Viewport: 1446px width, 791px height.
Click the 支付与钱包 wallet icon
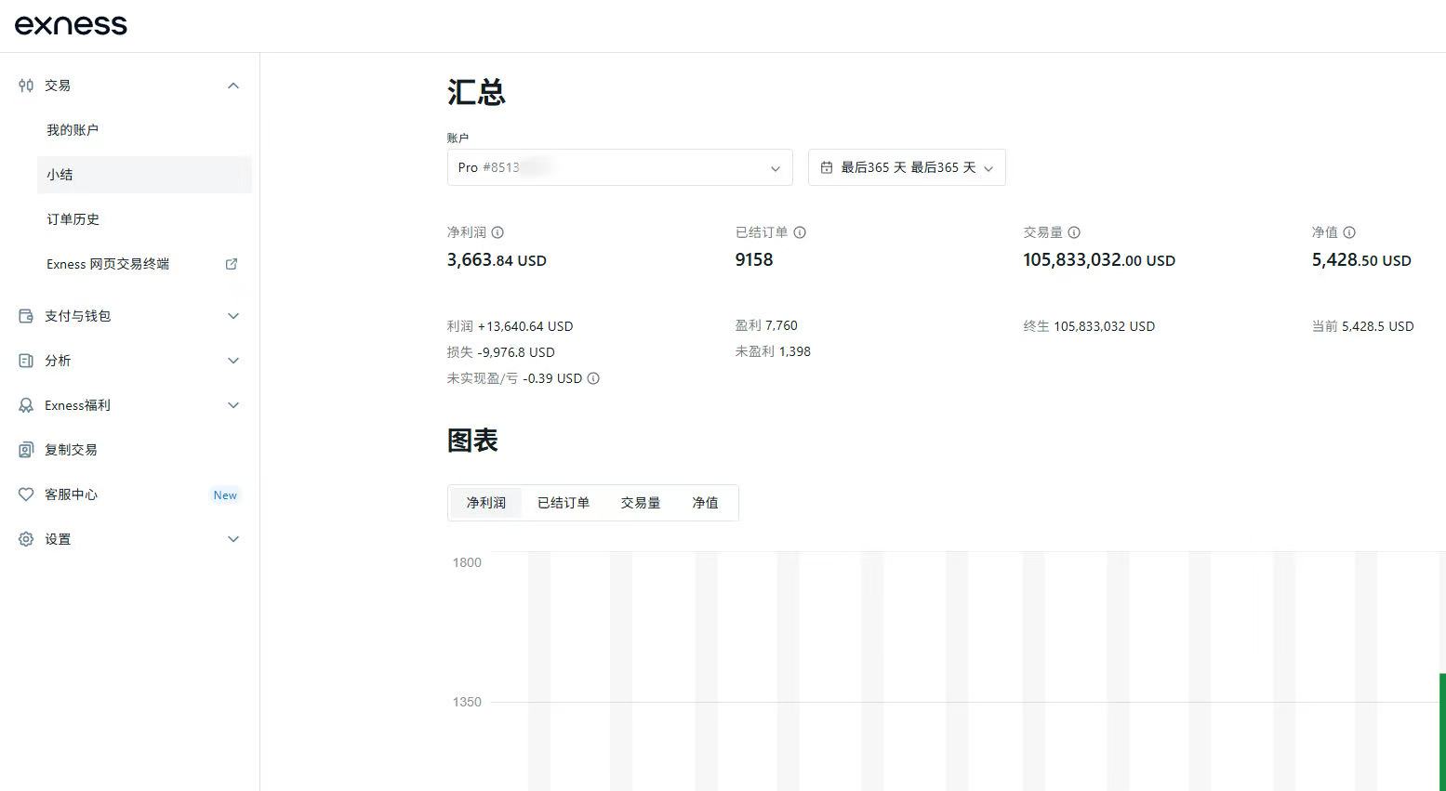coord(26,316)
